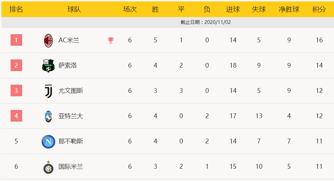The width and height of the screenshot is (334, 181).
Task: Click the 排名 column header
Action: 16,10
